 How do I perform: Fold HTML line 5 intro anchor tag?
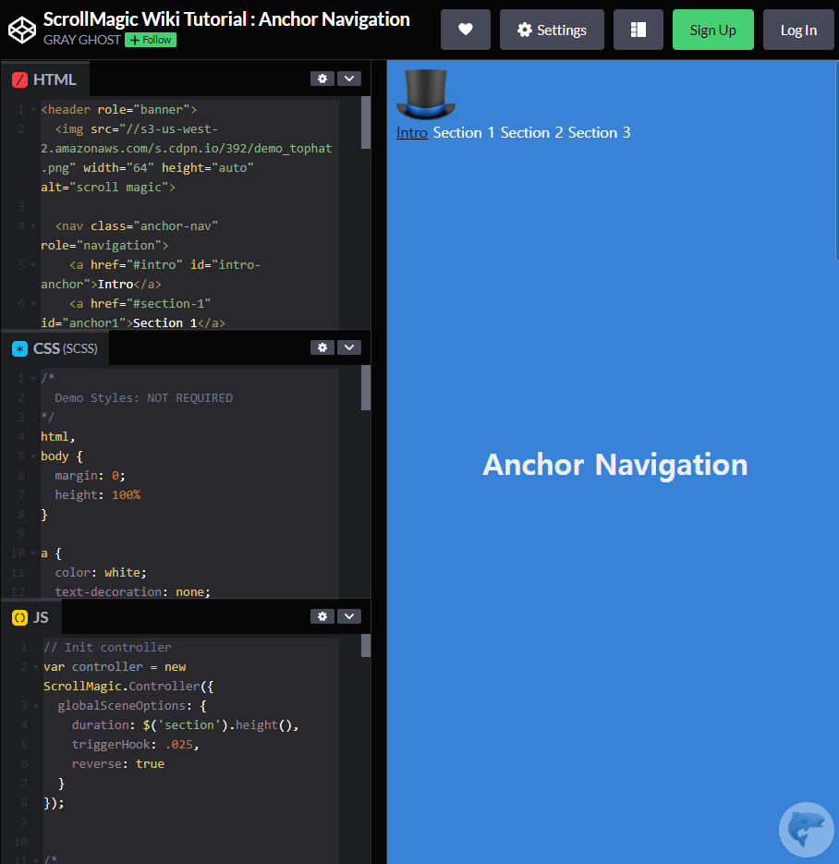click(x=33, y=265)
